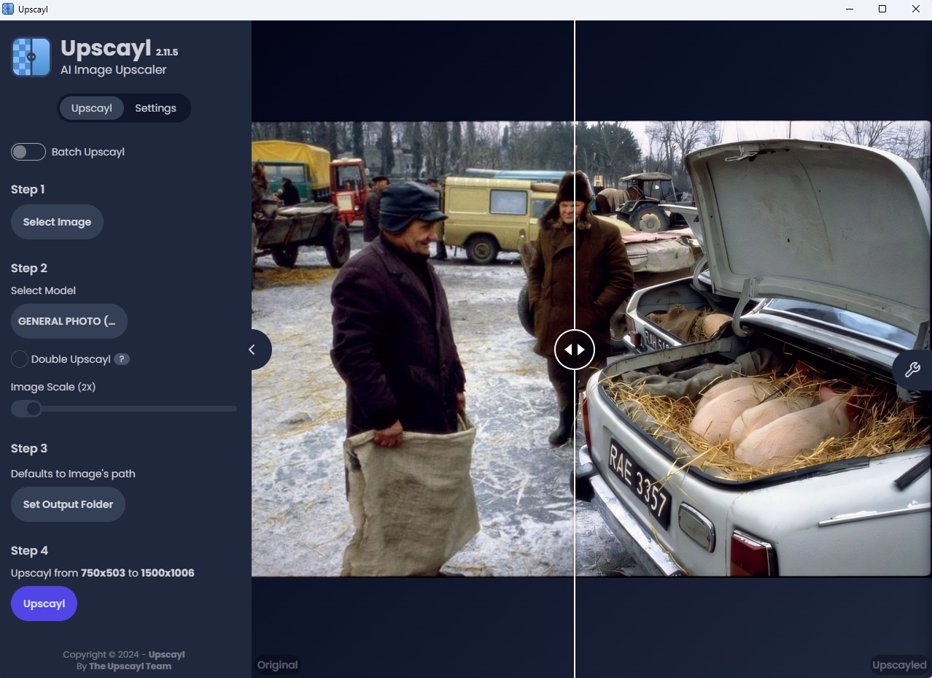Screen dimensions: 932x678
Task: Open the GENERAL PHOTO model dropdown
Action: click(69, 321)
